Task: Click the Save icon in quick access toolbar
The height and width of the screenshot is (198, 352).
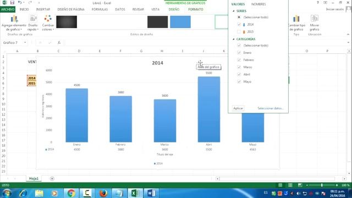Action: point(12,3)
